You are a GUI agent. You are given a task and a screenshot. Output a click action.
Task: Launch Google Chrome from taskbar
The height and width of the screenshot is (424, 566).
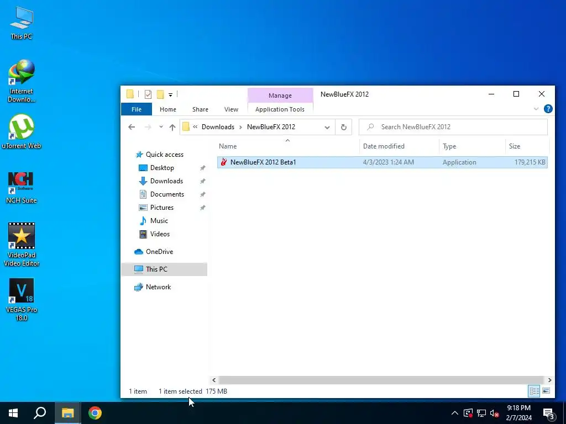[x=95, y=413]
